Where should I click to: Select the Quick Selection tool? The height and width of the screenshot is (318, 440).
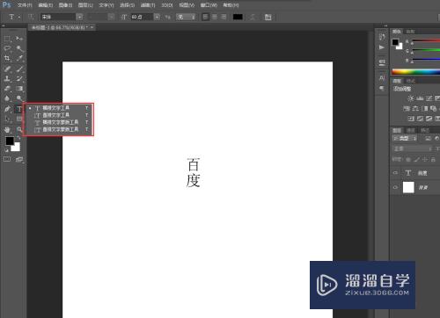[x=19, y=48]
